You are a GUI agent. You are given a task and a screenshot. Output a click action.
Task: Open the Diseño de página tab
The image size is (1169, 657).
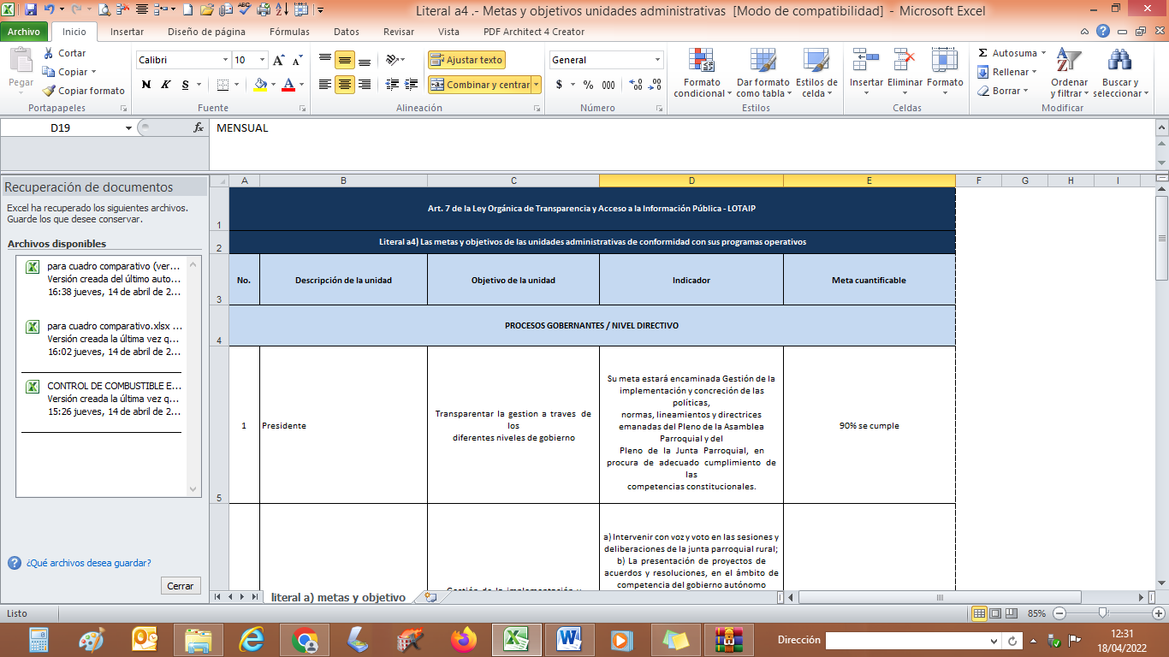(x=206, y=32)
